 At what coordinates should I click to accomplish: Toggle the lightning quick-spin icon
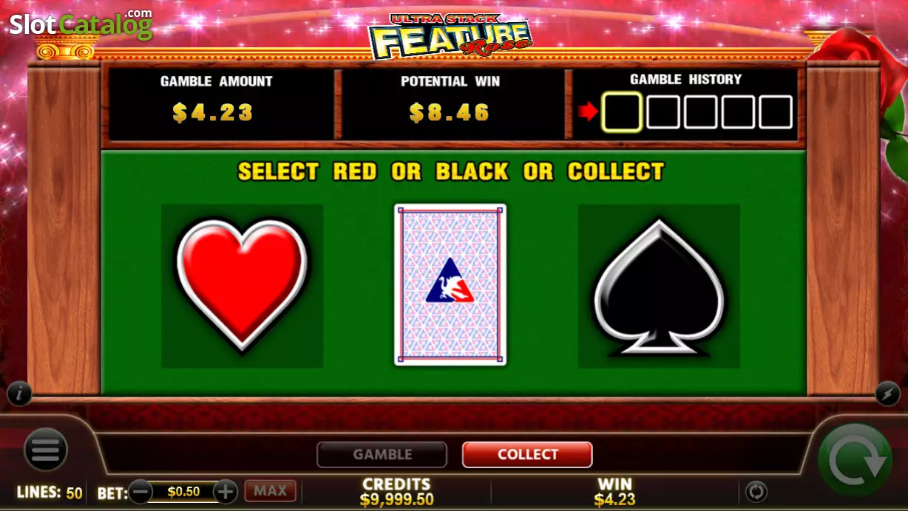[887, 394]
